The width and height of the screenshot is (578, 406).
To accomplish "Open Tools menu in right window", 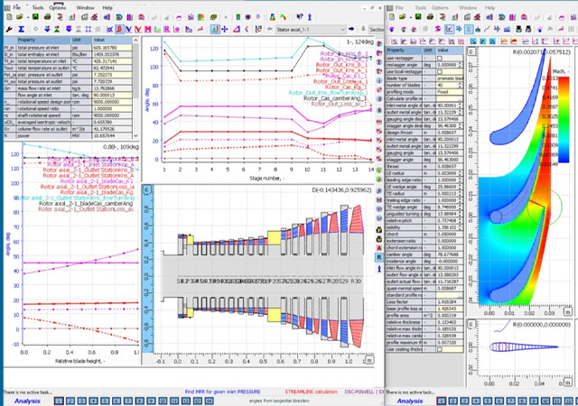I will pyautogui.click(x=421, y=6).
